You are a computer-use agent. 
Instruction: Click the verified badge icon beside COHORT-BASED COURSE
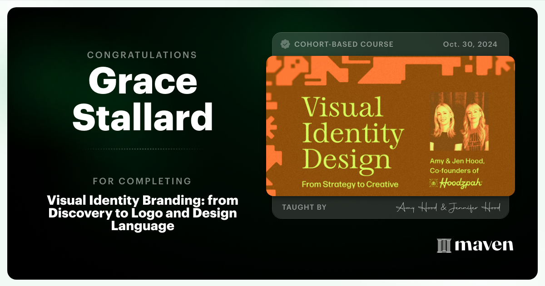pos(285,44)
